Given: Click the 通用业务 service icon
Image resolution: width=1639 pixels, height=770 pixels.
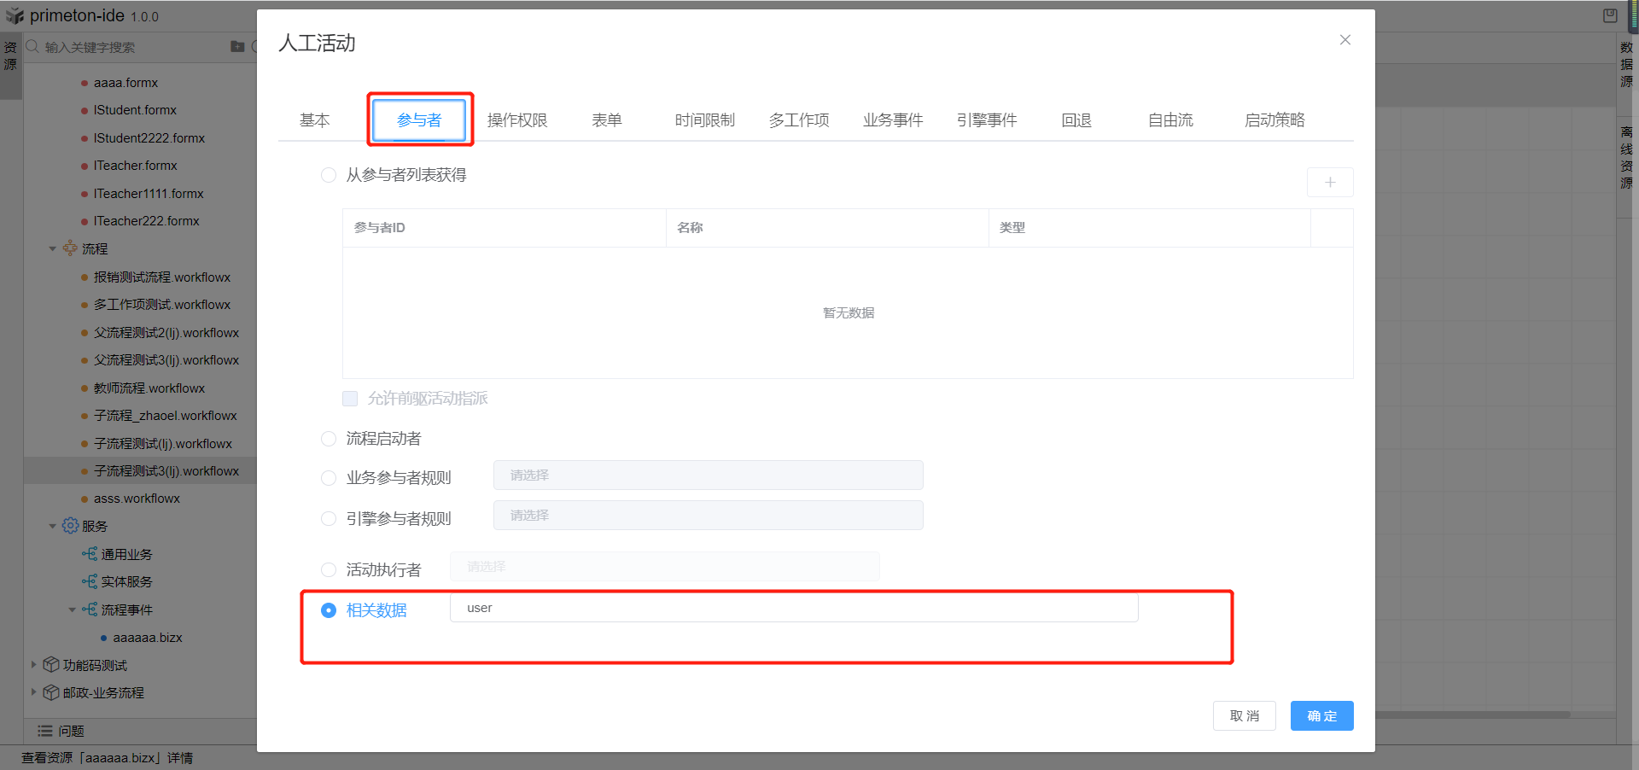Looking at the screenshot, I should click(x=90, y=554).
